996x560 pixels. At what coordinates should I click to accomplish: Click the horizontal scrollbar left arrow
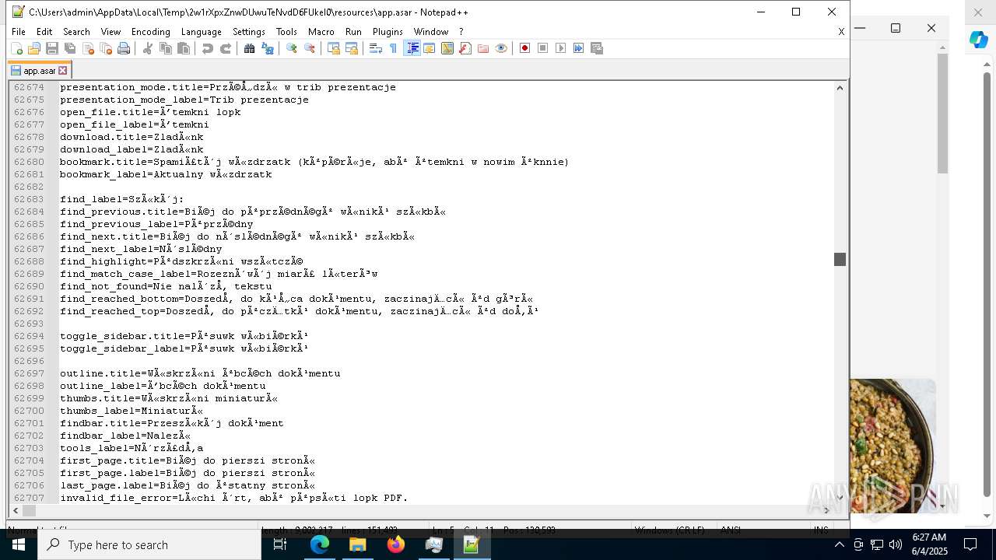pos(15,510)
